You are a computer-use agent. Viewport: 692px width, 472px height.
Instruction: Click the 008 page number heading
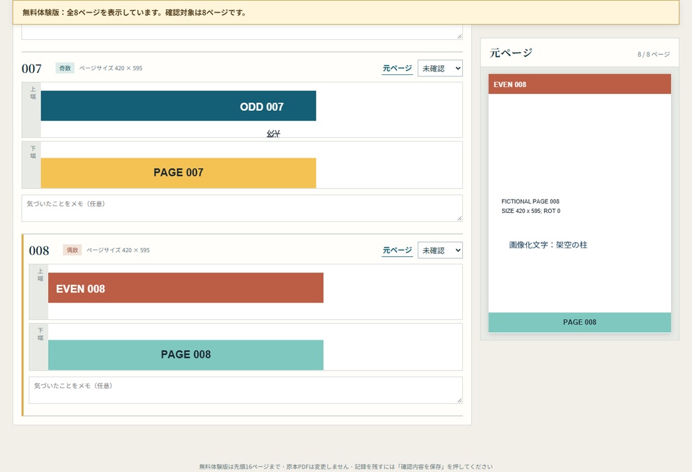tap(39, 251)
